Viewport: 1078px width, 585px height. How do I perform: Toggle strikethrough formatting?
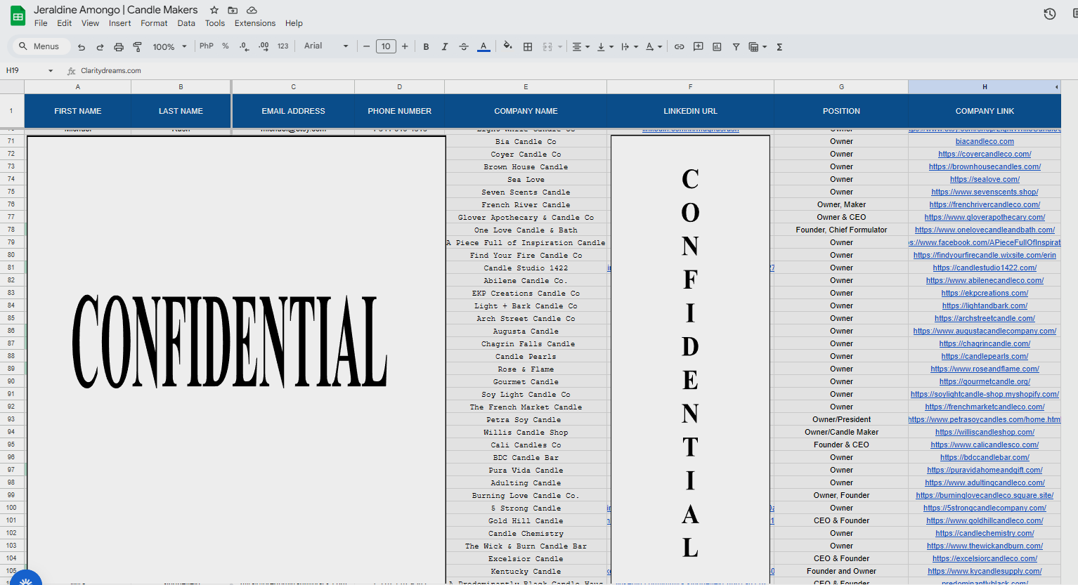pos(464,47)
